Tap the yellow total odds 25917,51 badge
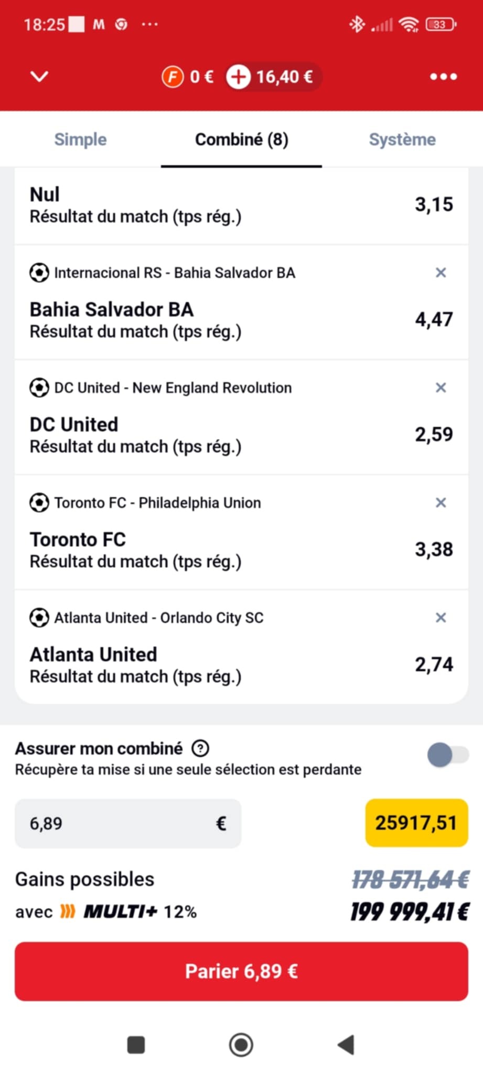The width and height of the screenshot is (483, 1074). pyautogui.click(x=416, y=823)
